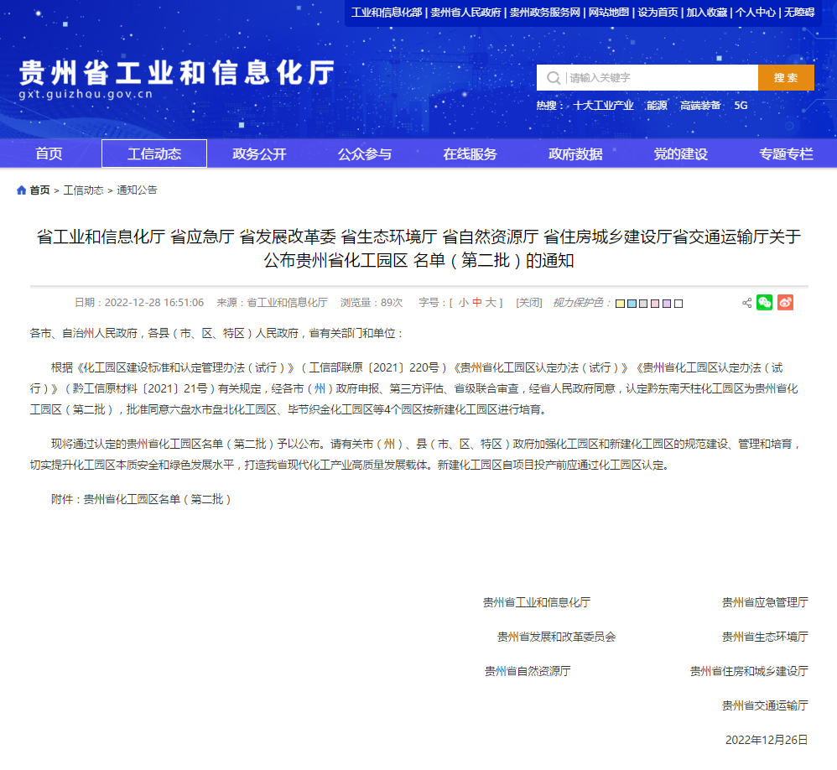This screenshot has width=837, height=770.
Task: Pick the yellow 视力保护色 color swatch
Action: (x=621, y=303)
